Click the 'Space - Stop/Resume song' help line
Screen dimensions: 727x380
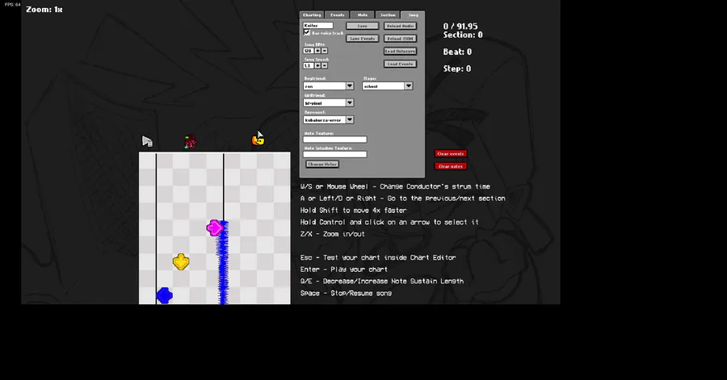pyautogui.click(x=346, y=293)
